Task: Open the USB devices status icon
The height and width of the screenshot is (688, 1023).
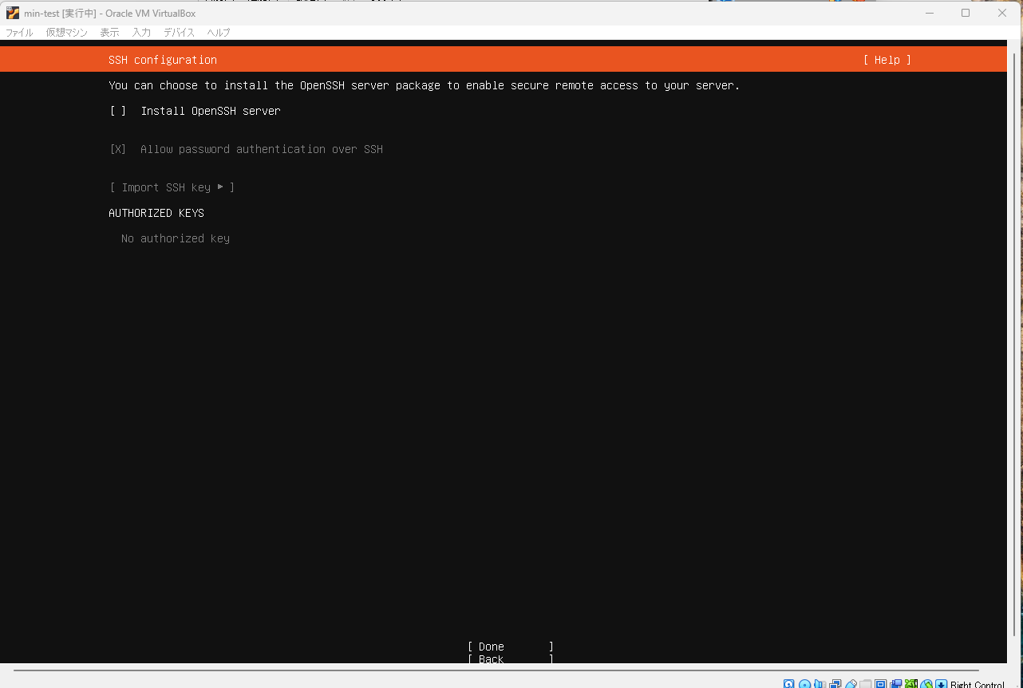Action: pyautogui.click(x=850, y=683)
